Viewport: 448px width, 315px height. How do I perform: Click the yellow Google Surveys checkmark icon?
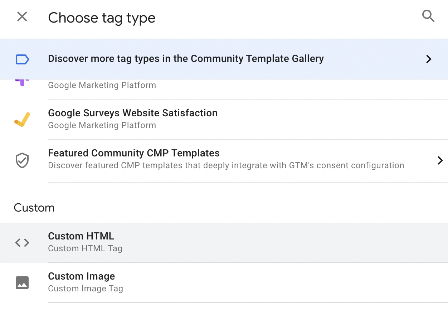pyautogui.click(x=22, y=120)
